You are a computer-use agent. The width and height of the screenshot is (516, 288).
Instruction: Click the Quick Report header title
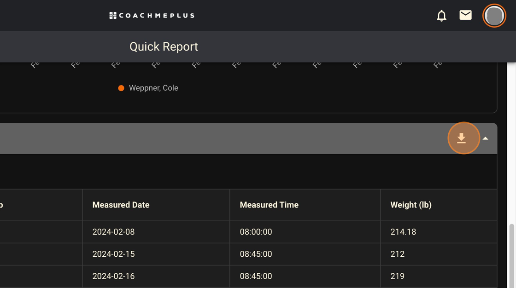coord(164,46)
